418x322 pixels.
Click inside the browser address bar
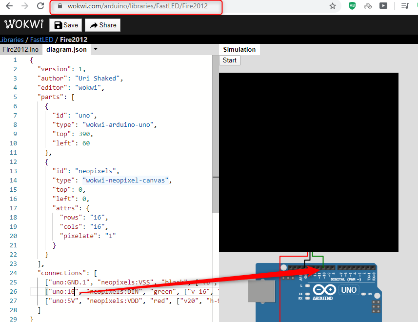146,6
